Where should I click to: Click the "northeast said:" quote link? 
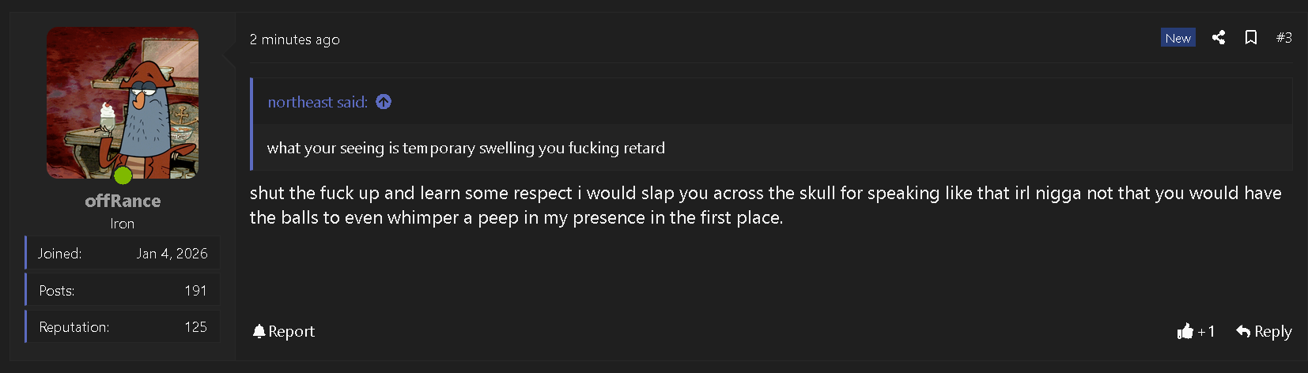(x=317, y=102)
